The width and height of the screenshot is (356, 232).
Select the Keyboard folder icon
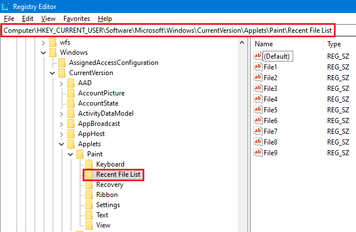tap(89, 164)
